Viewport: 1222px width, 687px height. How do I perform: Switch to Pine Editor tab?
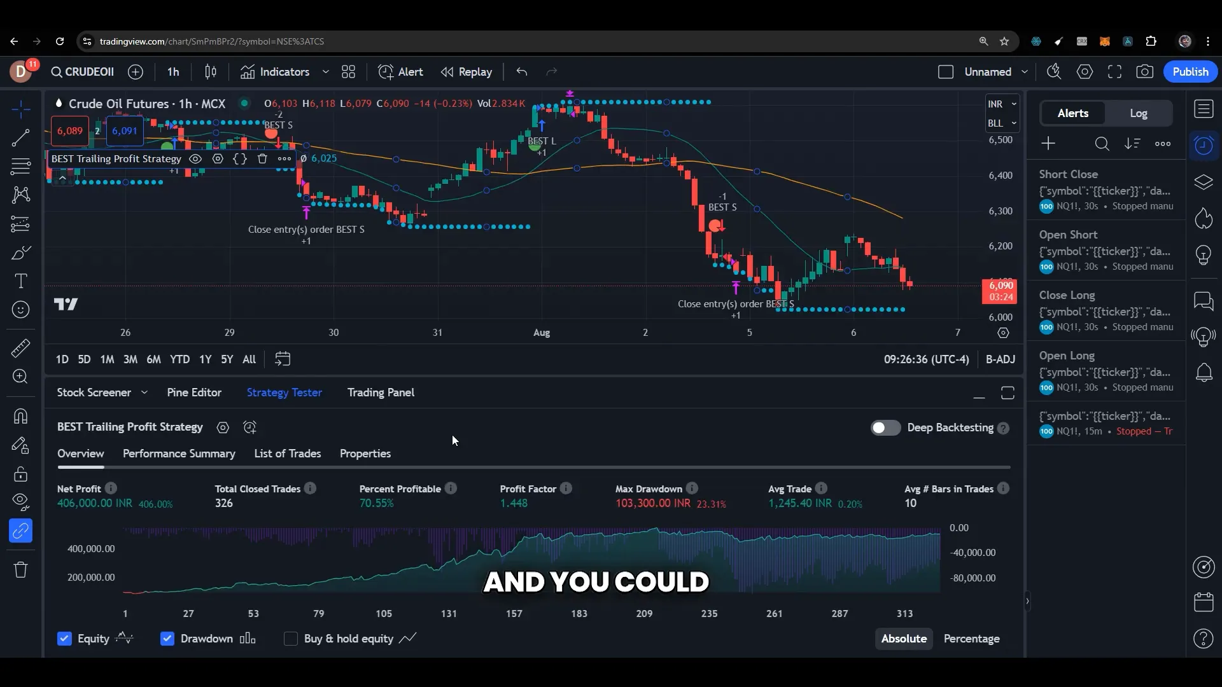(194, 392)
